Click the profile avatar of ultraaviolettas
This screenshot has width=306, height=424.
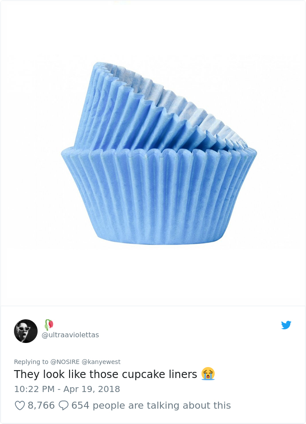pos(26,331)
